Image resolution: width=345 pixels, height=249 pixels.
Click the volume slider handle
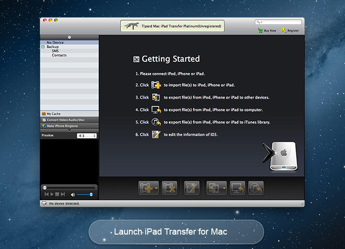coord(91,194)
